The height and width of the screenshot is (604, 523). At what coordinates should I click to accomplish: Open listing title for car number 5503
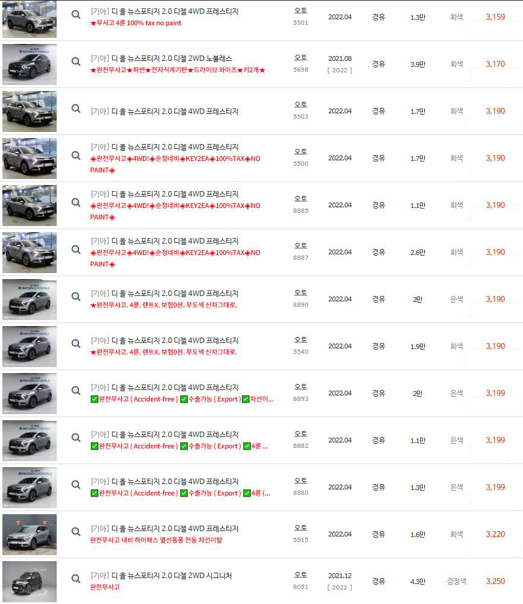pyautogui.click(x=165, y=112)
